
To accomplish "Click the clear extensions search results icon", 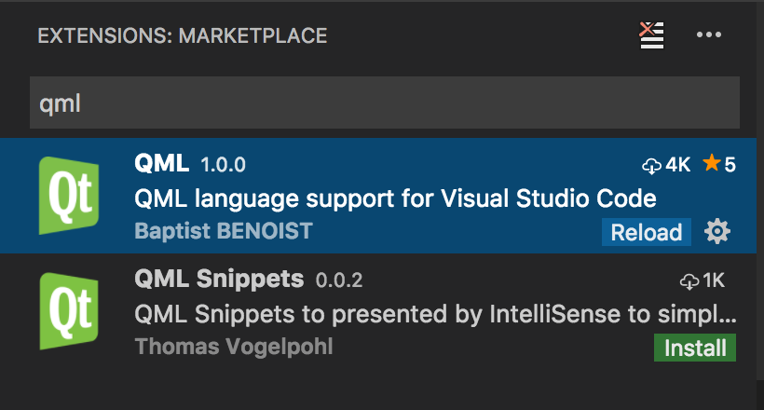I will click(651, 35).
